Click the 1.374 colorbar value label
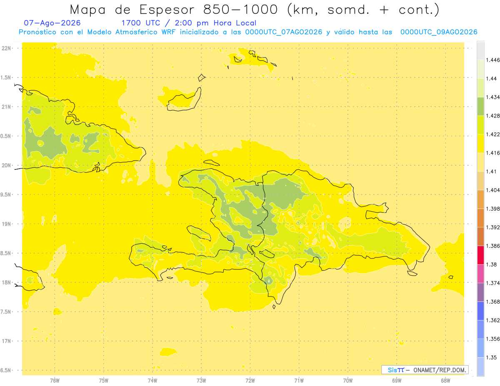 point(492,283)
